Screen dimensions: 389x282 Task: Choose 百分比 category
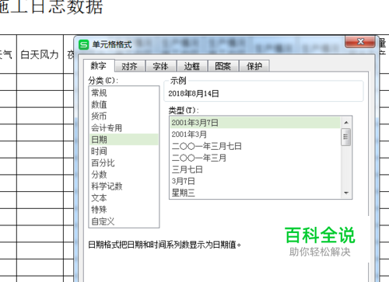tap(124, 163)
